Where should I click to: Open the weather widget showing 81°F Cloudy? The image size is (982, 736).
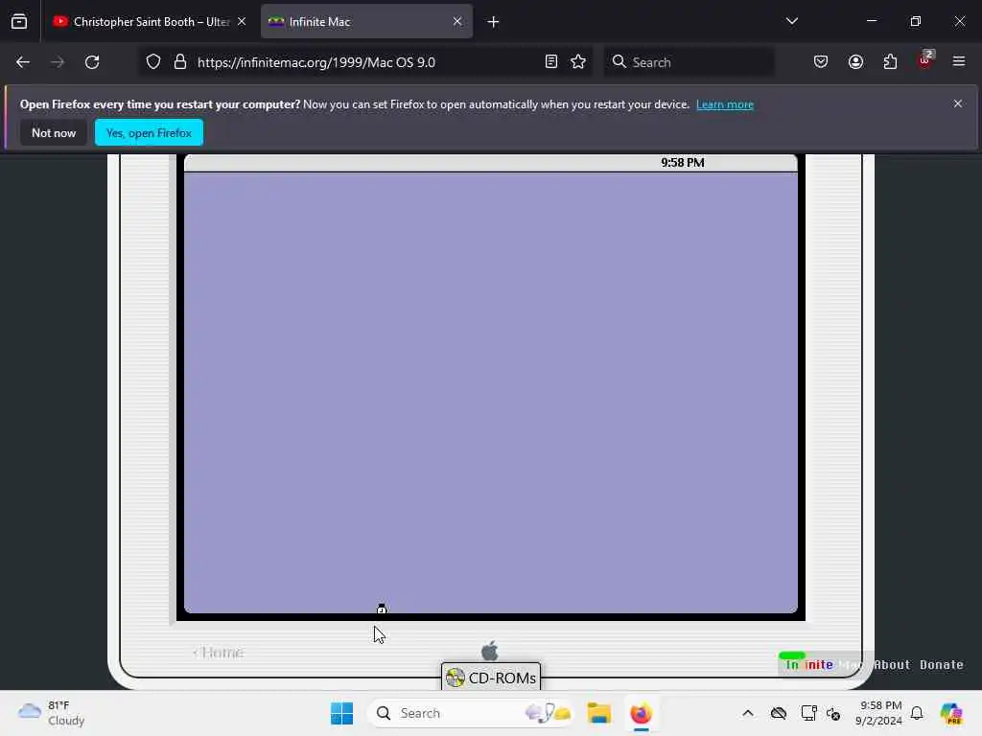[52, 713]
